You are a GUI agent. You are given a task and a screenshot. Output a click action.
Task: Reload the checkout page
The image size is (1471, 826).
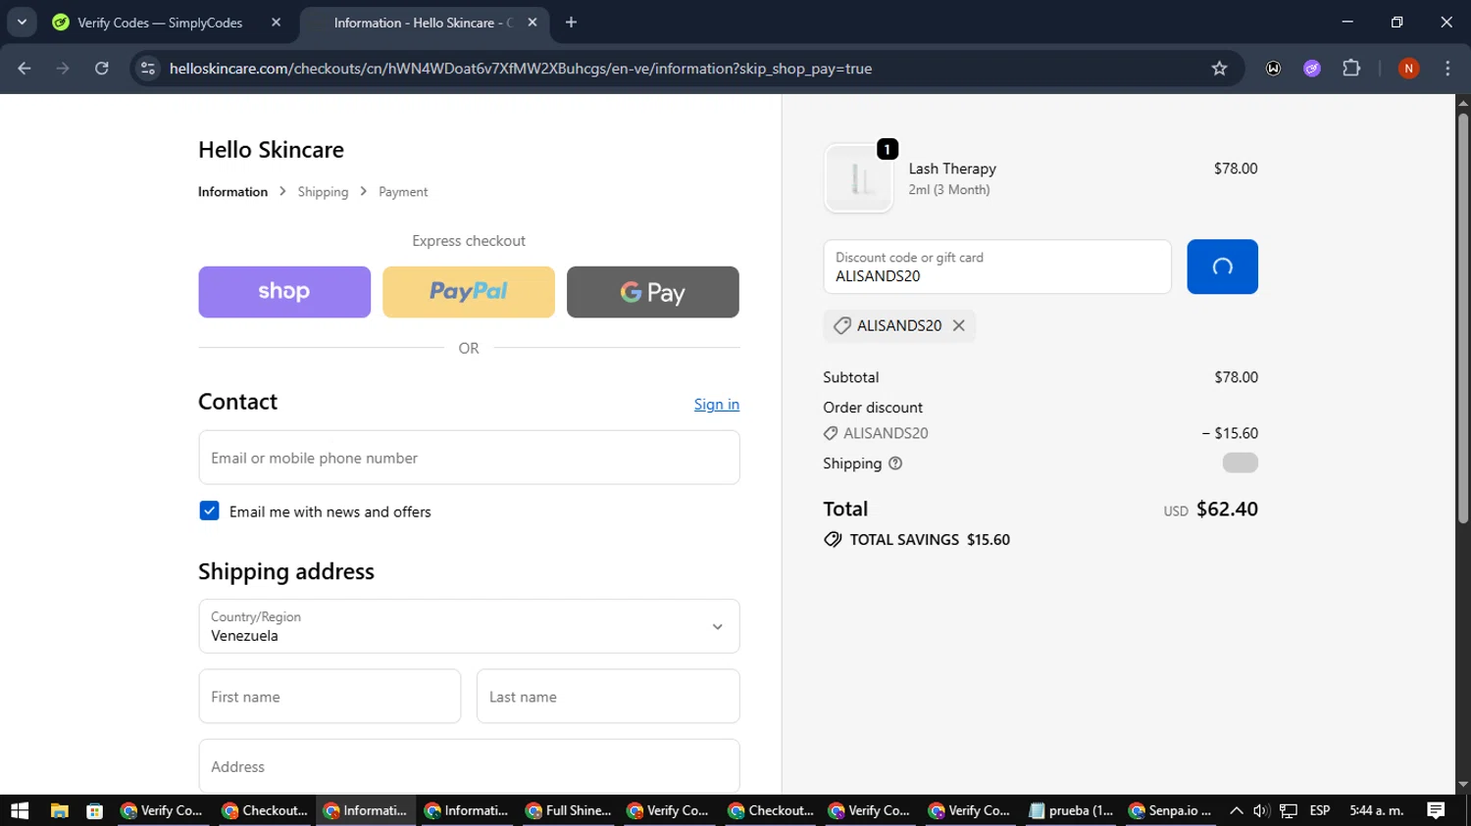(102, 69)
